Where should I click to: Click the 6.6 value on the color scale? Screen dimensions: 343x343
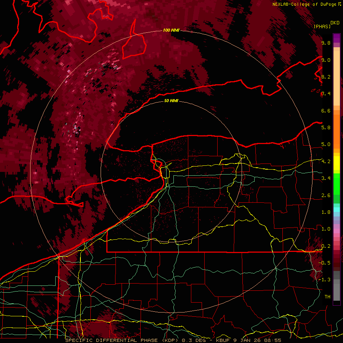(326, 111)
